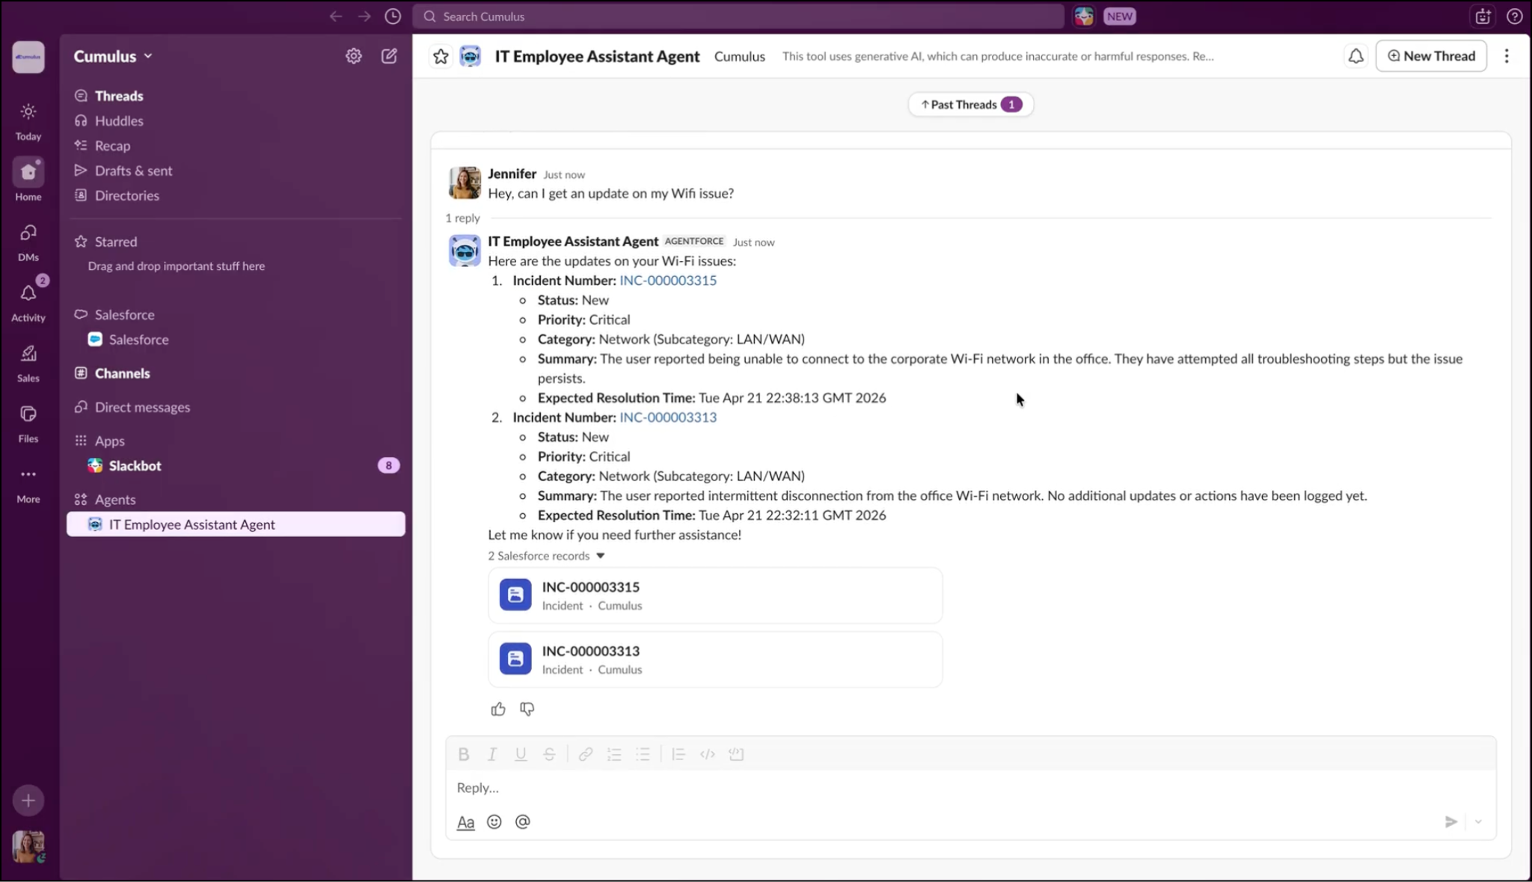Open Slackbot conversation
Screen dimensions: 1532x882
click(x=236, y=465)
